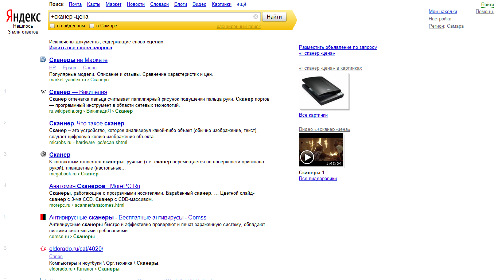Image resolution: width=498 pixels, height=280 pixels.
Task: Follow the Epson sublink
Action: [x=69, y=68]
